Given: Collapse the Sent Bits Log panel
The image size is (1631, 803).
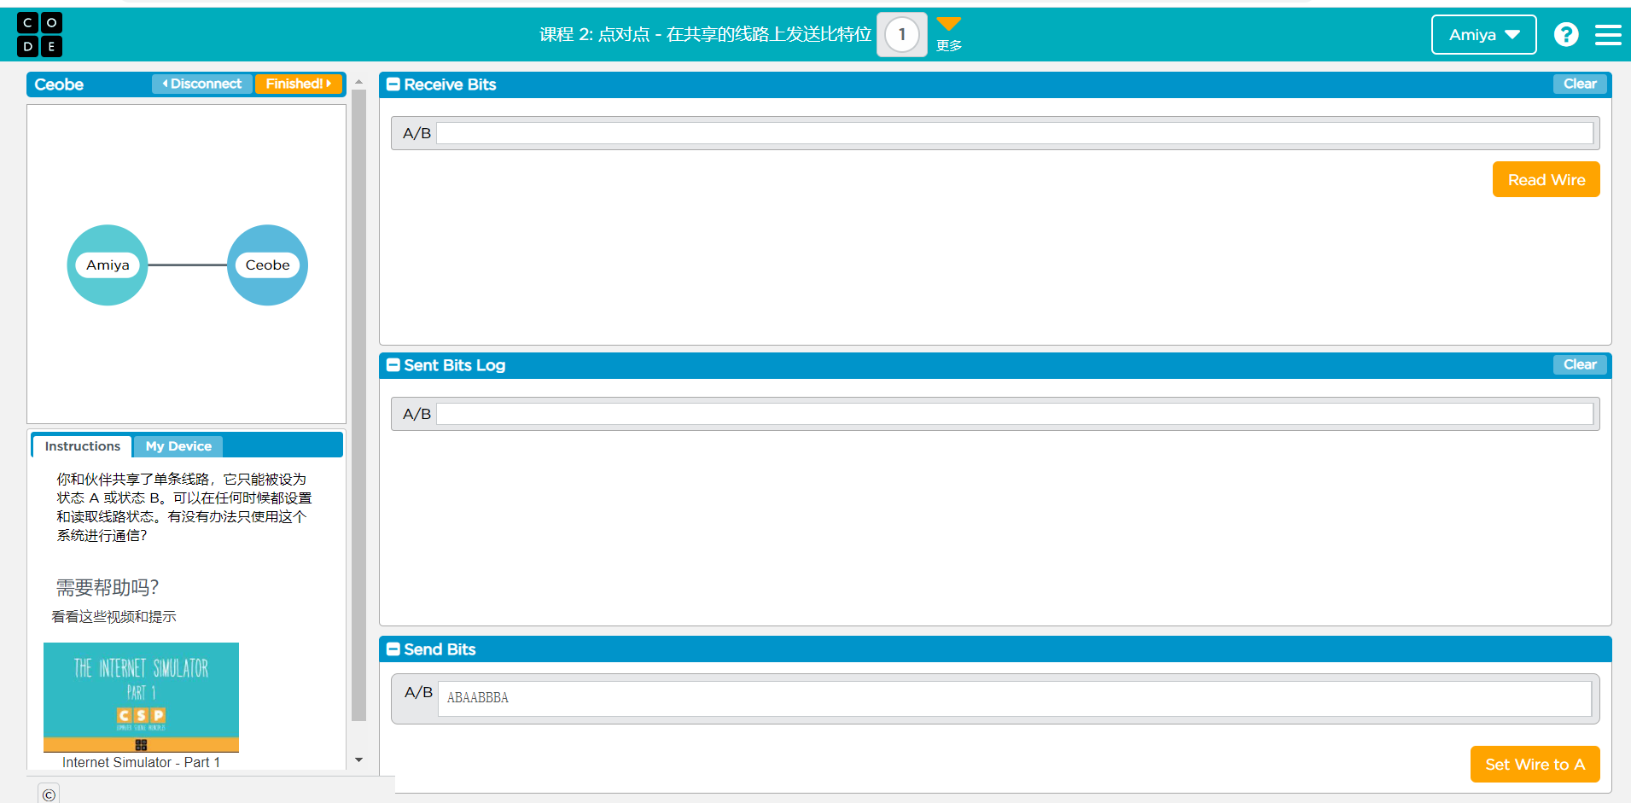Looking at the screenshot, I should click(393, 365).
